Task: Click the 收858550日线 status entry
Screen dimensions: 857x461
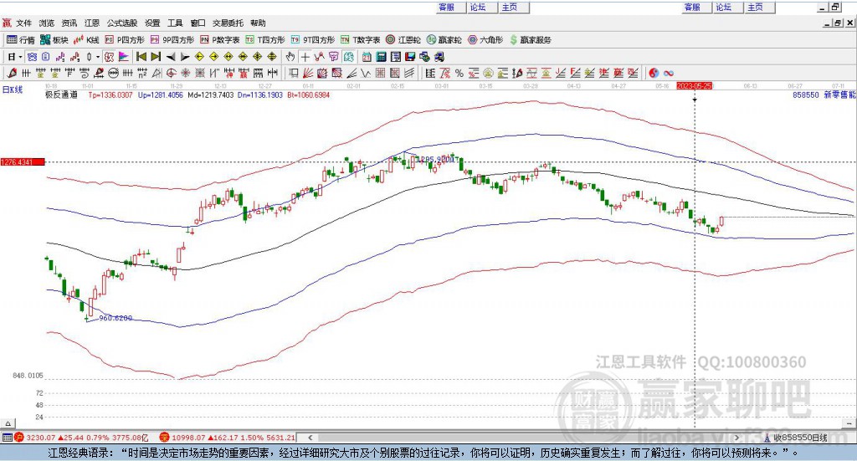Action: [799, 438]
